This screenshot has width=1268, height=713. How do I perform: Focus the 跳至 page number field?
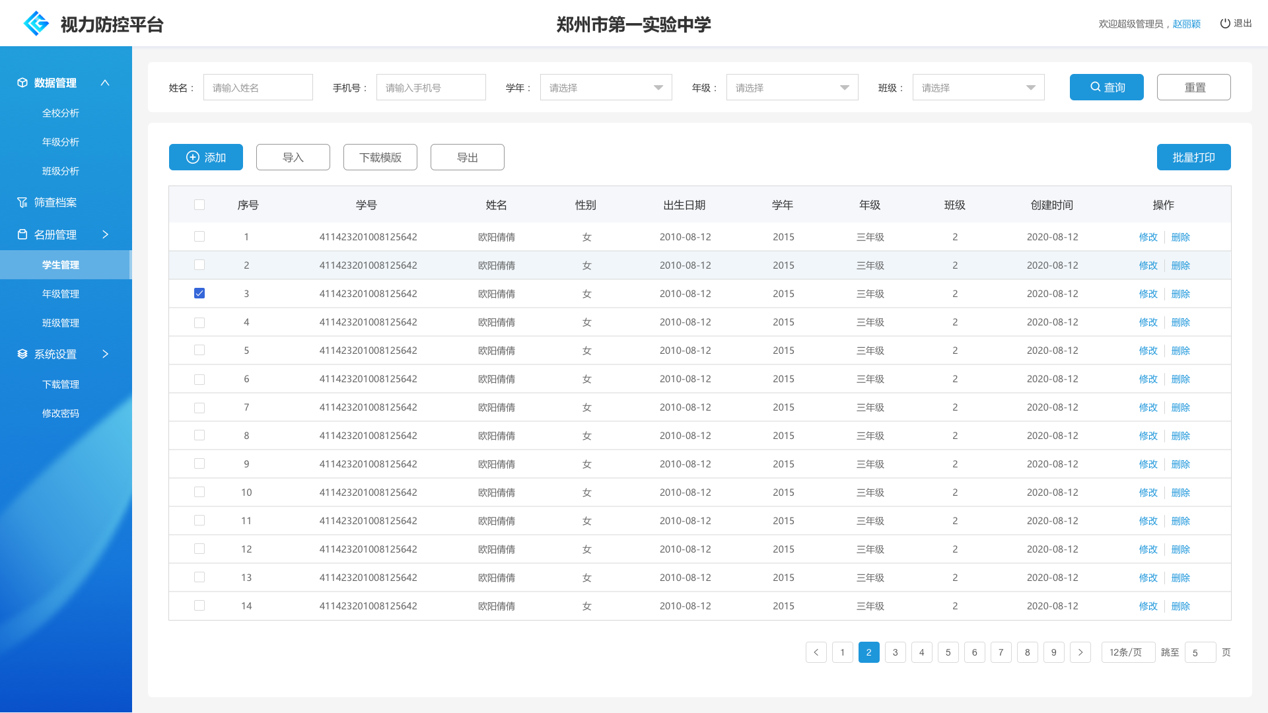coord(1201,652)
